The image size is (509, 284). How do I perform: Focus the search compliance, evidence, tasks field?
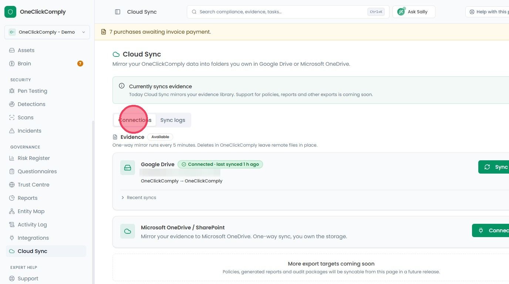[x=288, y=12]
